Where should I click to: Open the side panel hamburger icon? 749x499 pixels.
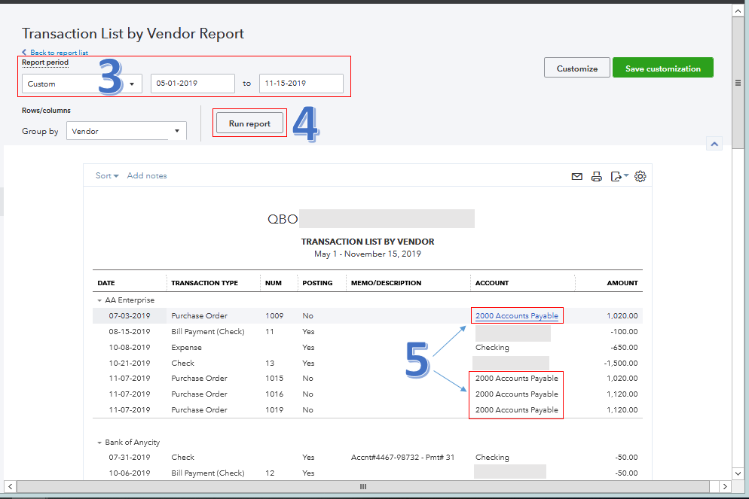738,83
